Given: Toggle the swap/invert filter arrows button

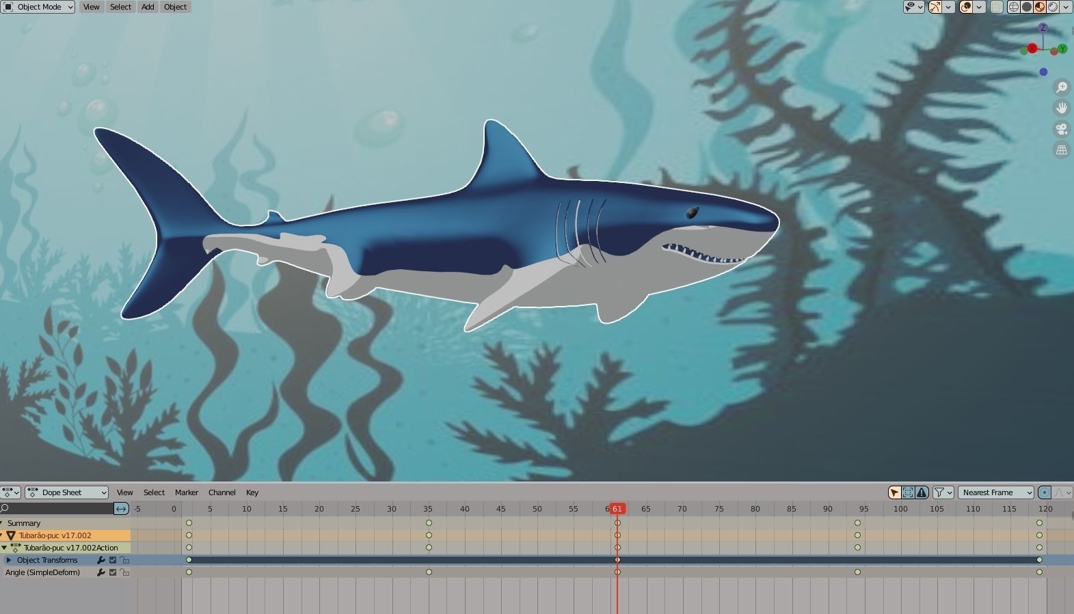Looking at the screenshot, I should [x=121, y=508].
